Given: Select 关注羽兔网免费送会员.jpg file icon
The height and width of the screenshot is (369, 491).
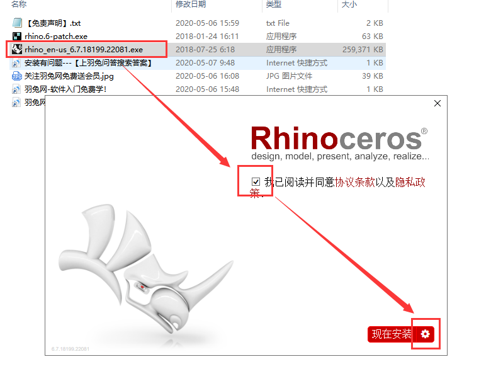Looking at the screenshot, I should [x=17, y=76].
